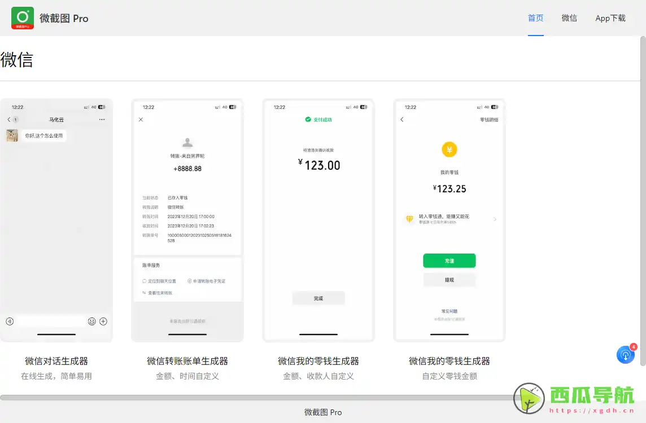The width and height of the screenshot is (646, 423).
Task: Click 微信我的零钱生成器 above 自定义零钱金额
Action: 449,362
